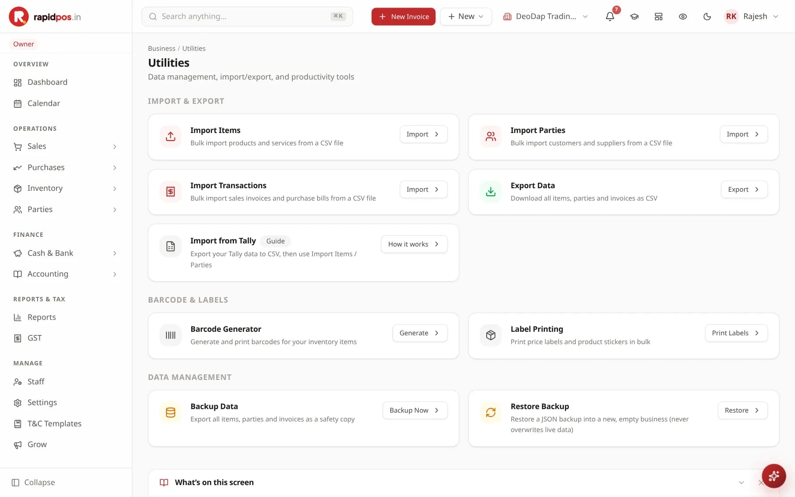Click the Export button for Export Data

click(744, 190)
